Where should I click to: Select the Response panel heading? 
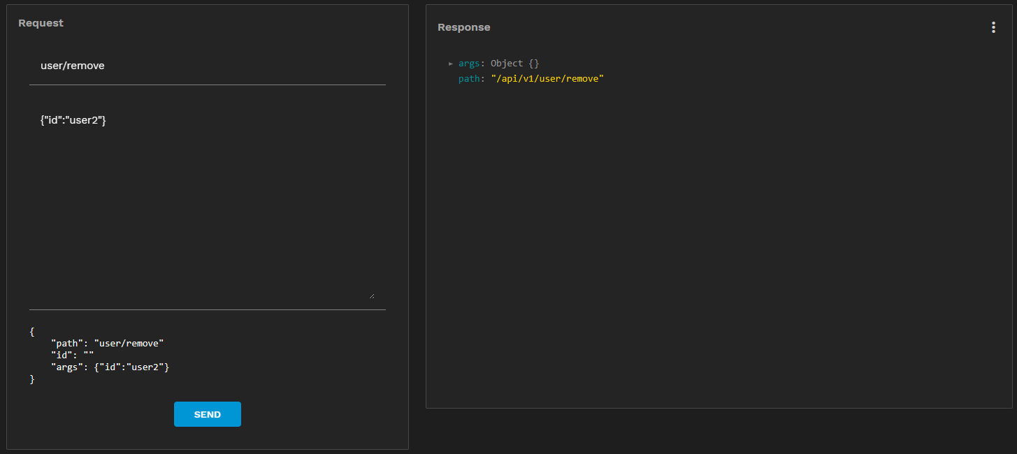[463, 27]
